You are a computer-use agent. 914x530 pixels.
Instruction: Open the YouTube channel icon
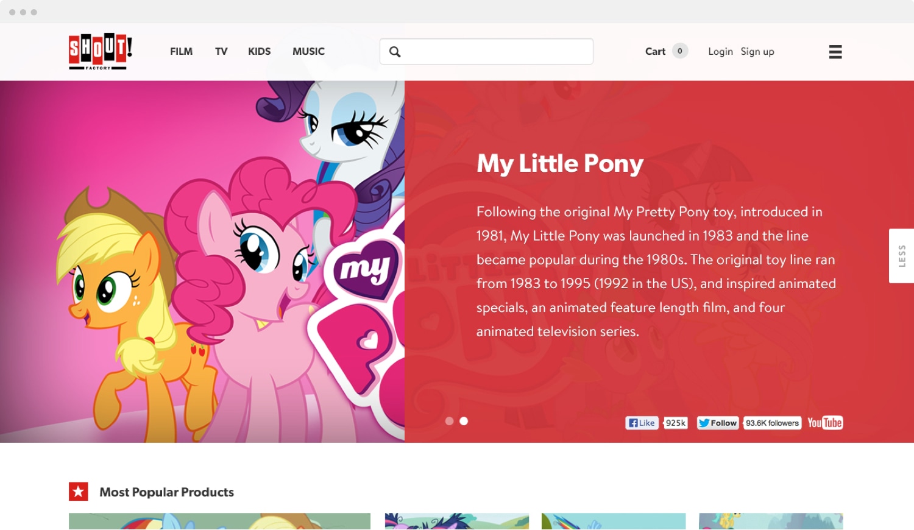825,423
